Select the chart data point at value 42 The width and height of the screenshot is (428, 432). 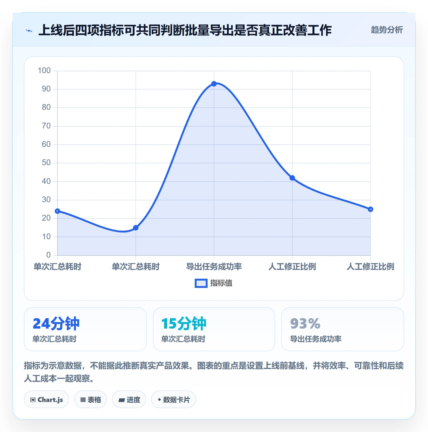coord(292,178)
